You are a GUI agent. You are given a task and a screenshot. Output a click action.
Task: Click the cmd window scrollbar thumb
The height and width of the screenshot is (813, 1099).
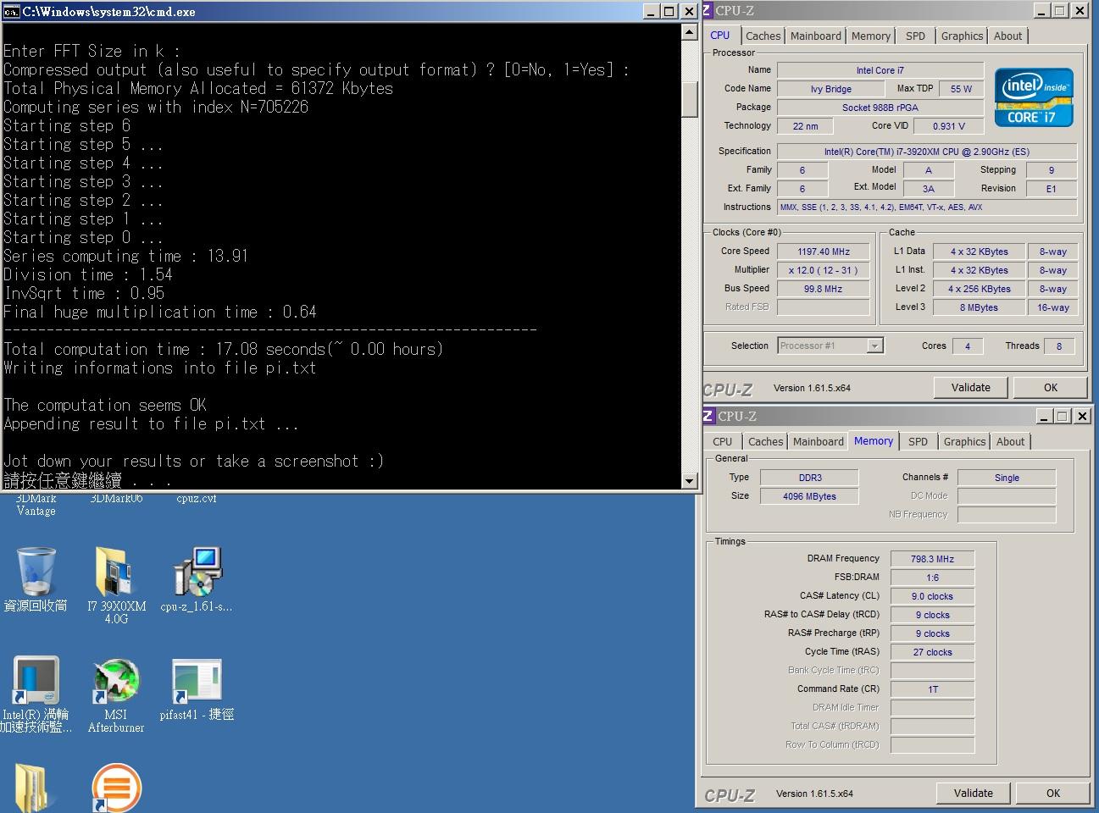click(689, 100)
